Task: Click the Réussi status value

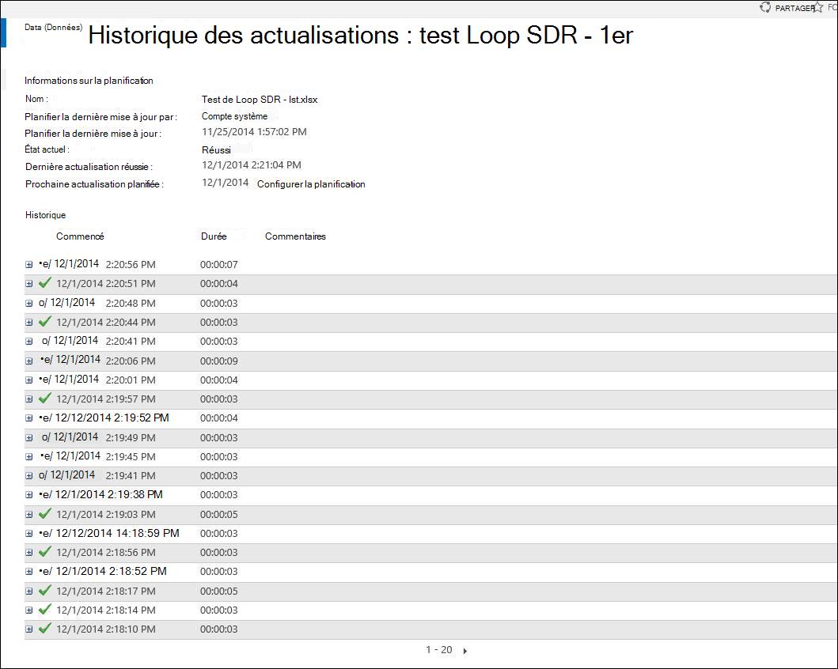Action: [x=217, y=150]
